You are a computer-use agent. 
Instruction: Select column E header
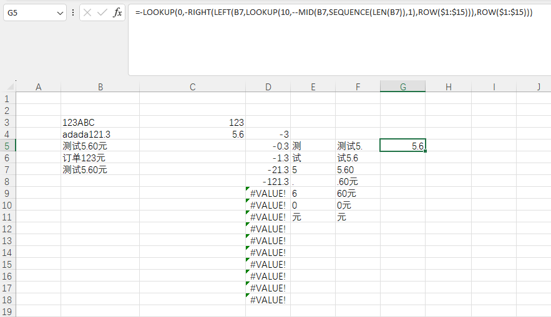point(313,87)
